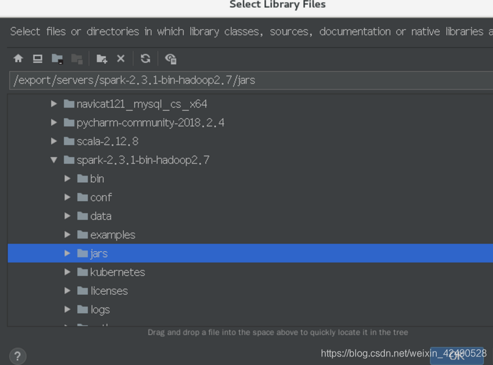493x365 pixels.
Task: Expand the data folder
Action: [x=67, y=216]
